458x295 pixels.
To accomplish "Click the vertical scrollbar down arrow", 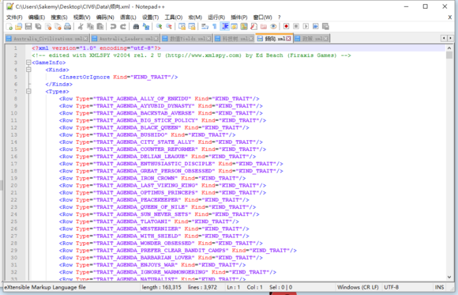I will click(x=449, y=277).
